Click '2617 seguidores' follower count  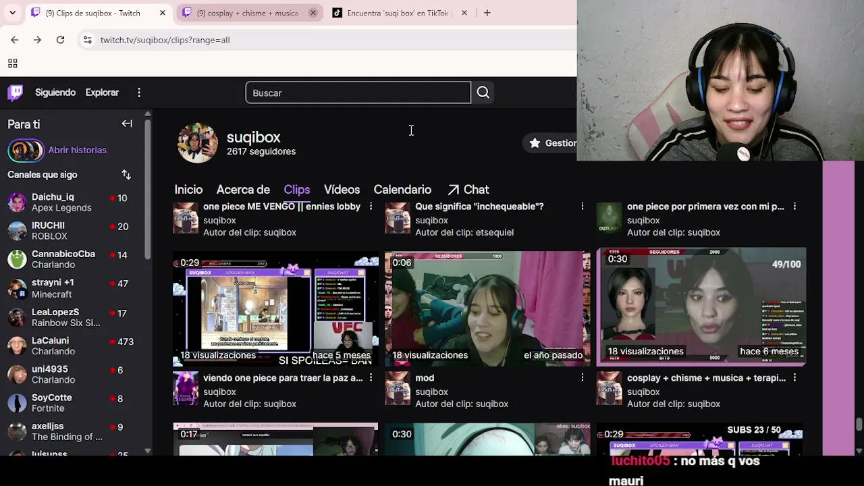coord(261,151)
